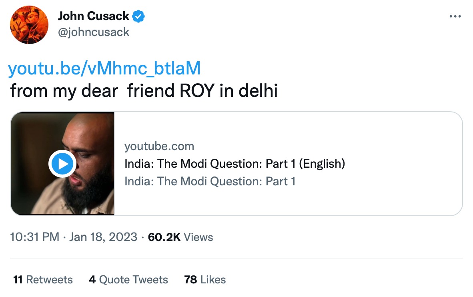Screen dimensions: 473x297
Task: Play the embedded YouTube video
Action: 62,164
